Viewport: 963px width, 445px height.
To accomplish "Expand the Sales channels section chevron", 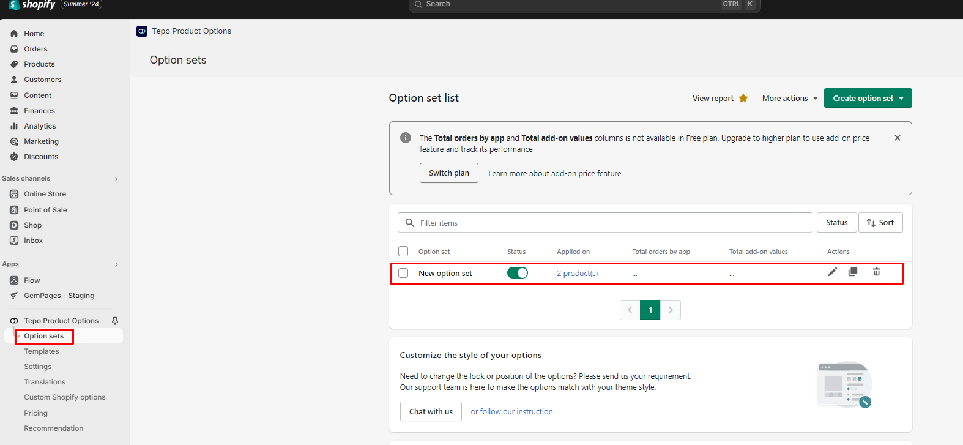I will [116, 179].
